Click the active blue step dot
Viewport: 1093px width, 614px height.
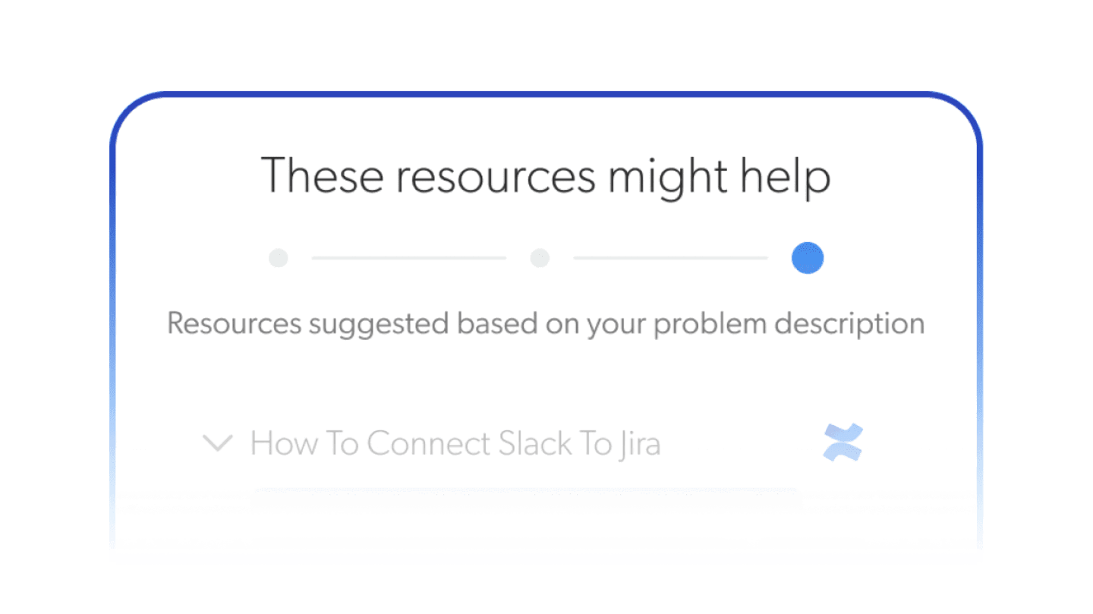click(807, 258)
